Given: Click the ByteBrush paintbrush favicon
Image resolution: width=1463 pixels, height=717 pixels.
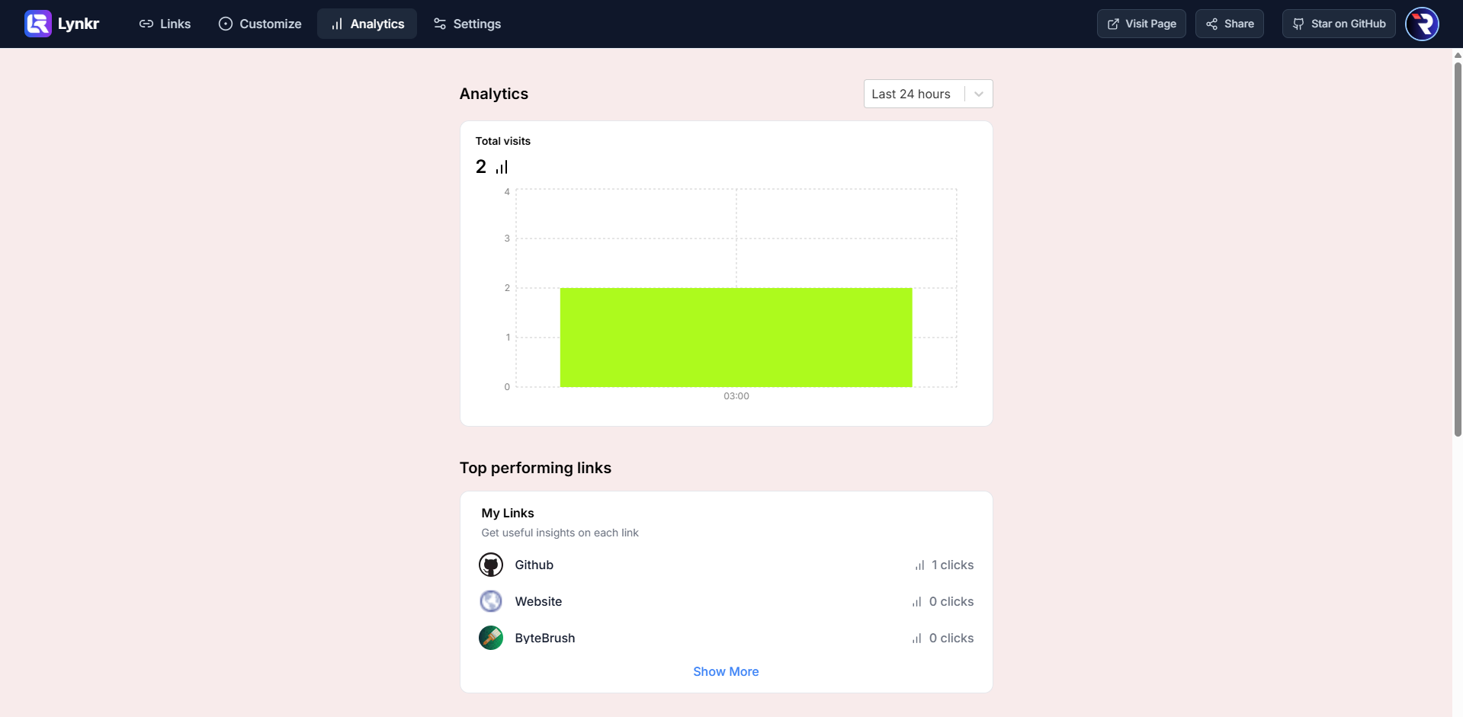Looking at the screenshot, I should (491, 638).
